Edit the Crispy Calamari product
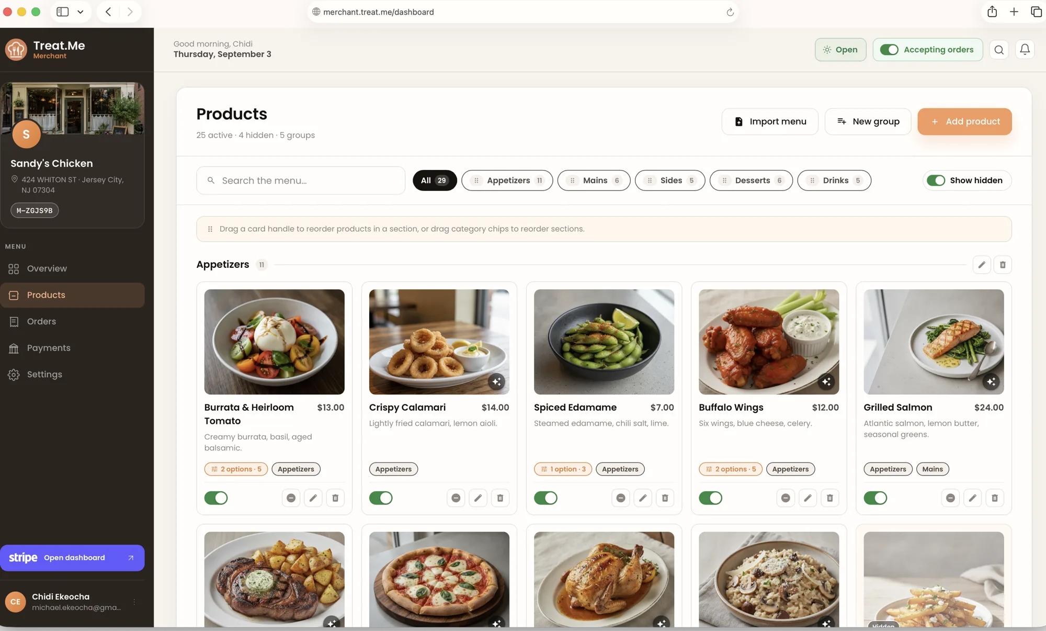This screenshot has width=1046, height=631. pyautogui.click(x=478, y=498)
